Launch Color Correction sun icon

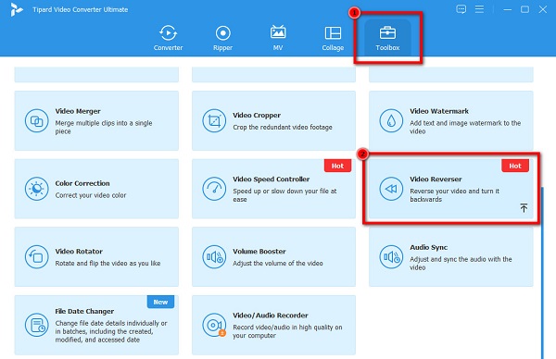[36, 189]
